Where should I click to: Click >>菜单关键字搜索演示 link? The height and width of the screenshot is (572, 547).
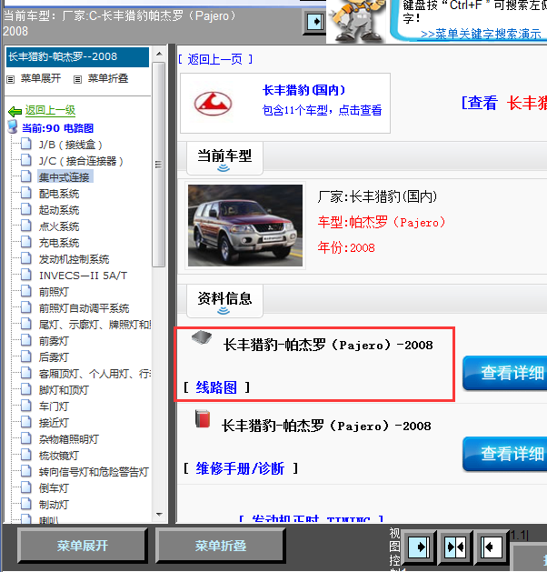tap(481, 34)
